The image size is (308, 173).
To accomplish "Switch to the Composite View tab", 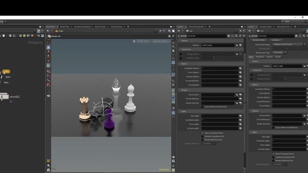I will (x=116, y=27).
